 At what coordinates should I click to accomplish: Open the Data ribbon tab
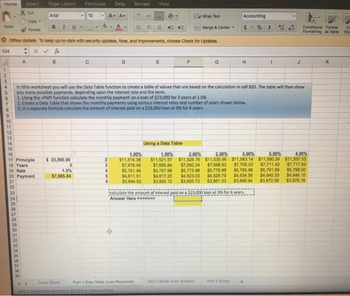coord(119,4)
